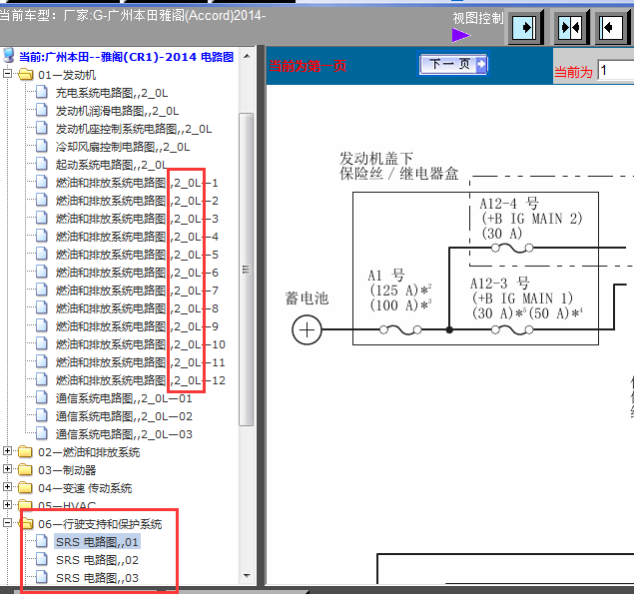This screenshot has width=634, height=594.
Task: Open 发动机座控制系统电路图,,2_0L document
Action: [x=134, y=129]
